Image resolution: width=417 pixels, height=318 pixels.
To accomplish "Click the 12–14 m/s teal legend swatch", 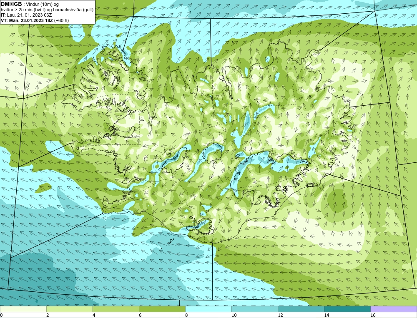I will pyautogui.click(x=301, y=309).
